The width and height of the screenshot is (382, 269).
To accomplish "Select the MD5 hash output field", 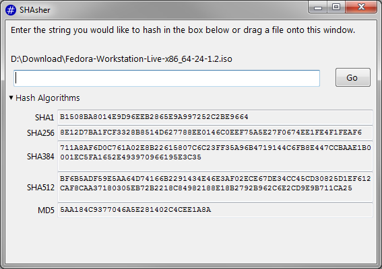I will click(215, 210).
